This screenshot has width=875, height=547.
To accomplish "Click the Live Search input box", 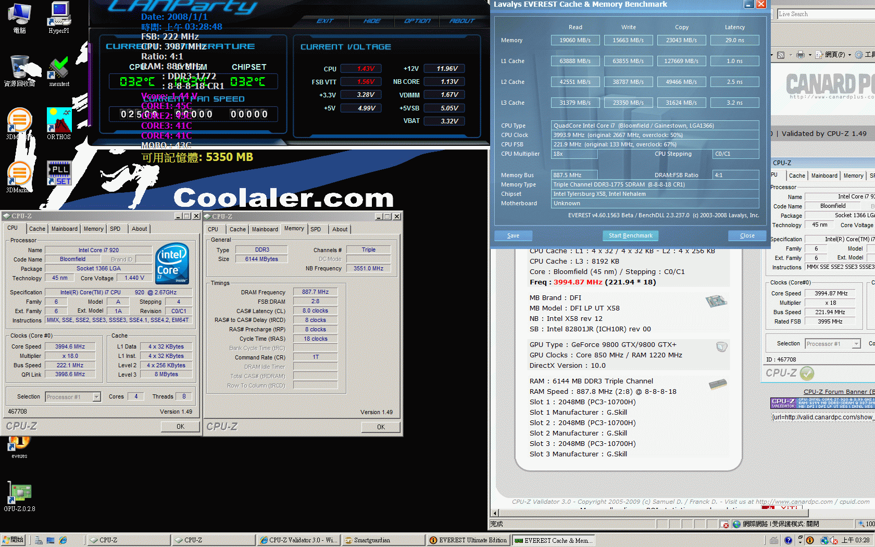I will pyautogui.click(x=826, y=14).
